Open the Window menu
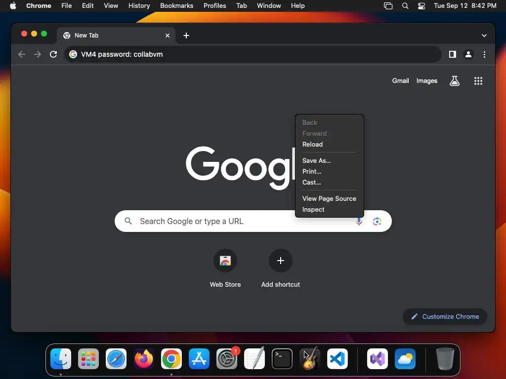 click(x=269, y=6)
